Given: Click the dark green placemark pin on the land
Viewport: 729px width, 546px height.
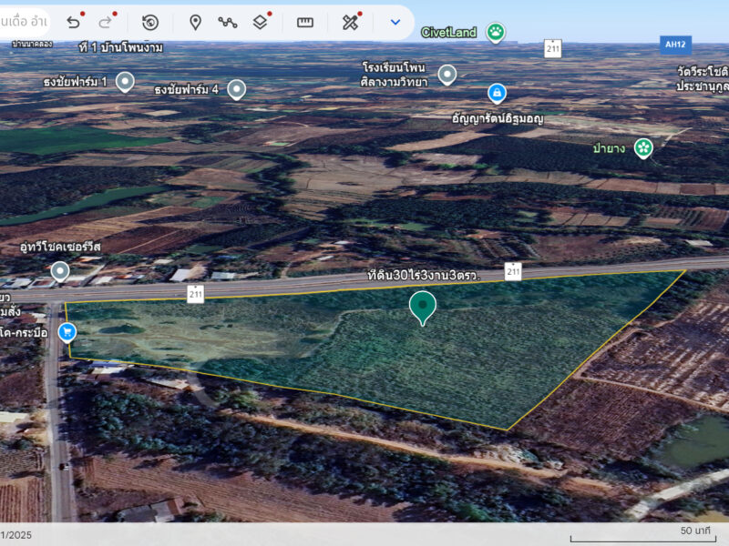Looking at the screenshot, I should click(x=422, y=307).
